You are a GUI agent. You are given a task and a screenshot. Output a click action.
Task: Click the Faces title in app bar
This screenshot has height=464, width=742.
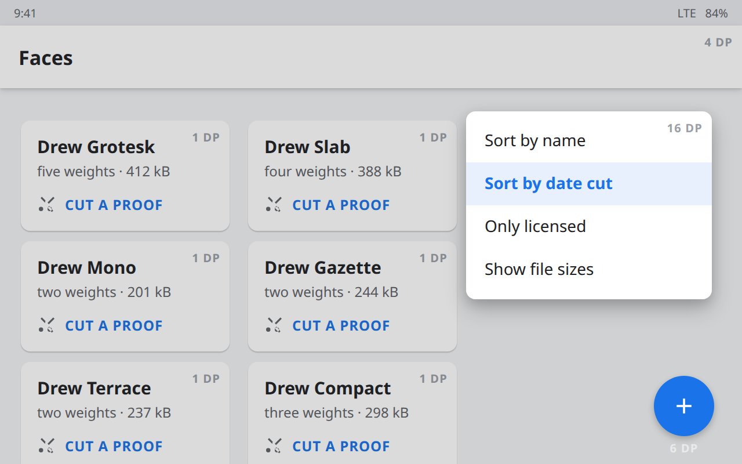pos(46,58)
